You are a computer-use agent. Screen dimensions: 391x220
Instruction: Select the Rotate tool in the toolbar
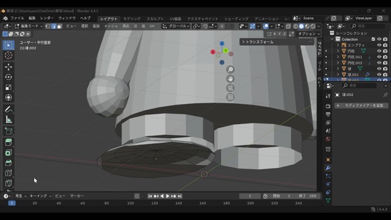pos(9,77)
